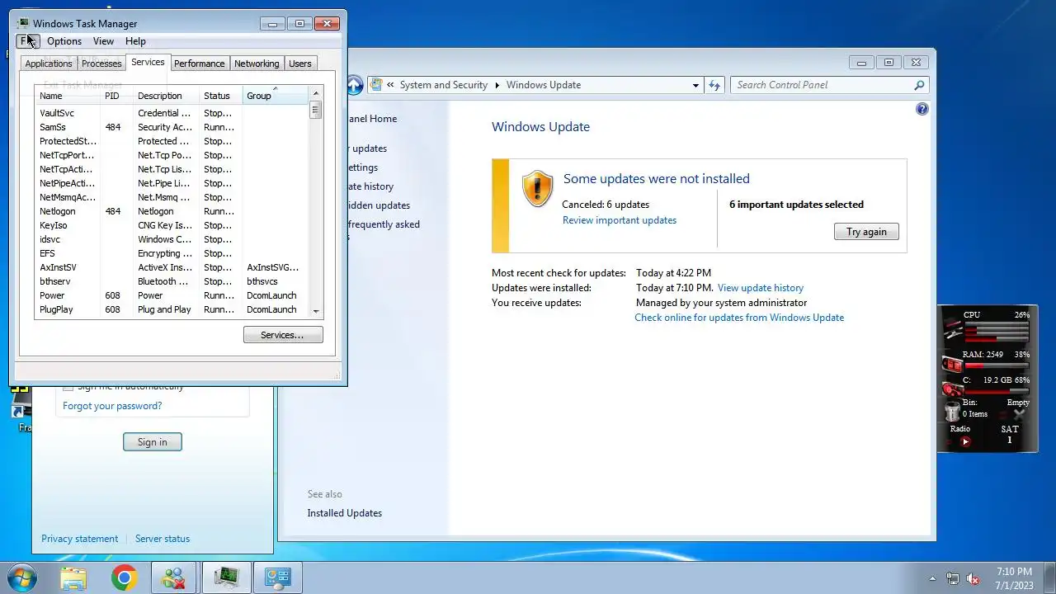Viewport: 1056px width, 594px height.
Task: Click the search magnifier in Control Panel
Action: (x=919, y=85)
